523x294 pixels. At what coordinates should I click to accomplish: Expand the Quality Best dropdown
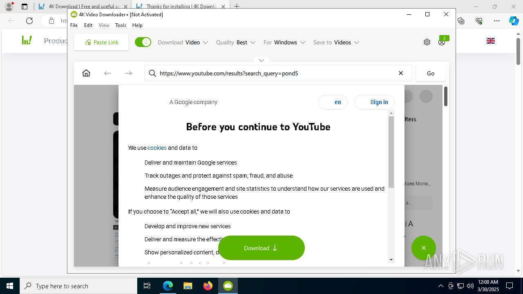point(236,42)
